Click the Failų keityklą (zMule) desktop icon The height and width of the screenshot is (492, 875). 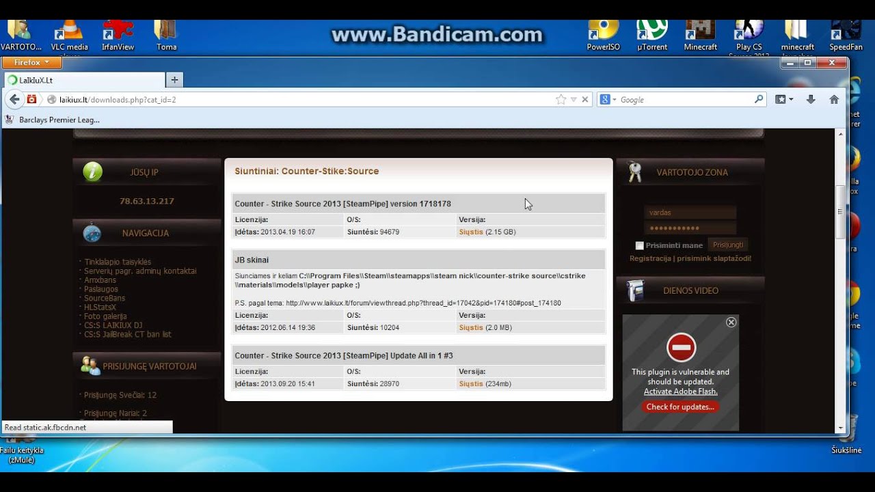pyautogui.click(x=21, y=448)
